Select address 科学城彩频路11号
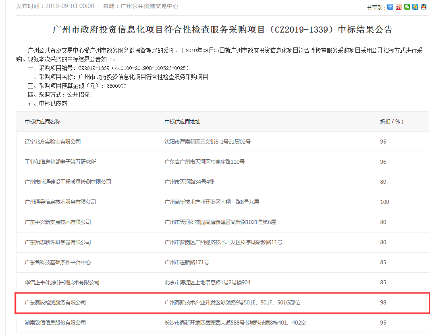 tap(223, 243)
